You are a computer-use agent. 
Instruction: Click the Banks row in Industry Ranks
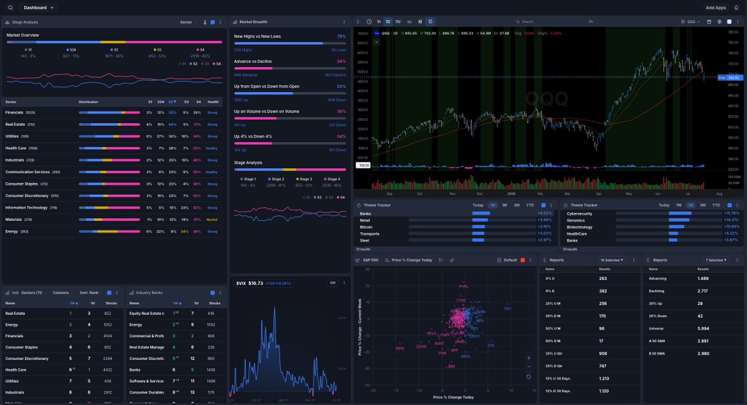click(x=176, y=370)
